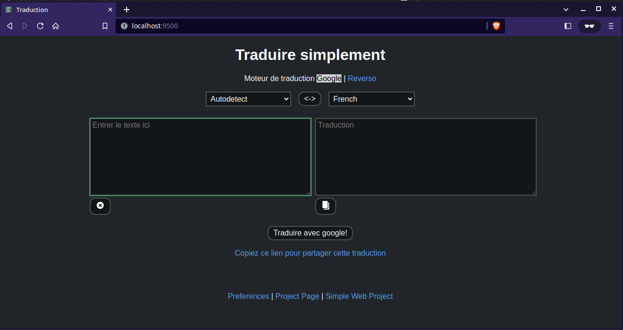The height and width of the screenshot is (330, 623).
Task: Switch translation engine to Reverso
Action: click(x=362, y=78)
